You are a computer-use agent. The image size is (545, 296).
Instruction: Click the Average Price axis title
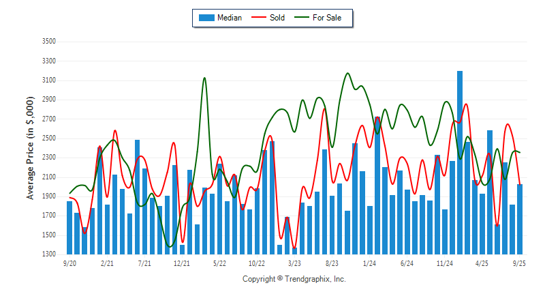30,147
